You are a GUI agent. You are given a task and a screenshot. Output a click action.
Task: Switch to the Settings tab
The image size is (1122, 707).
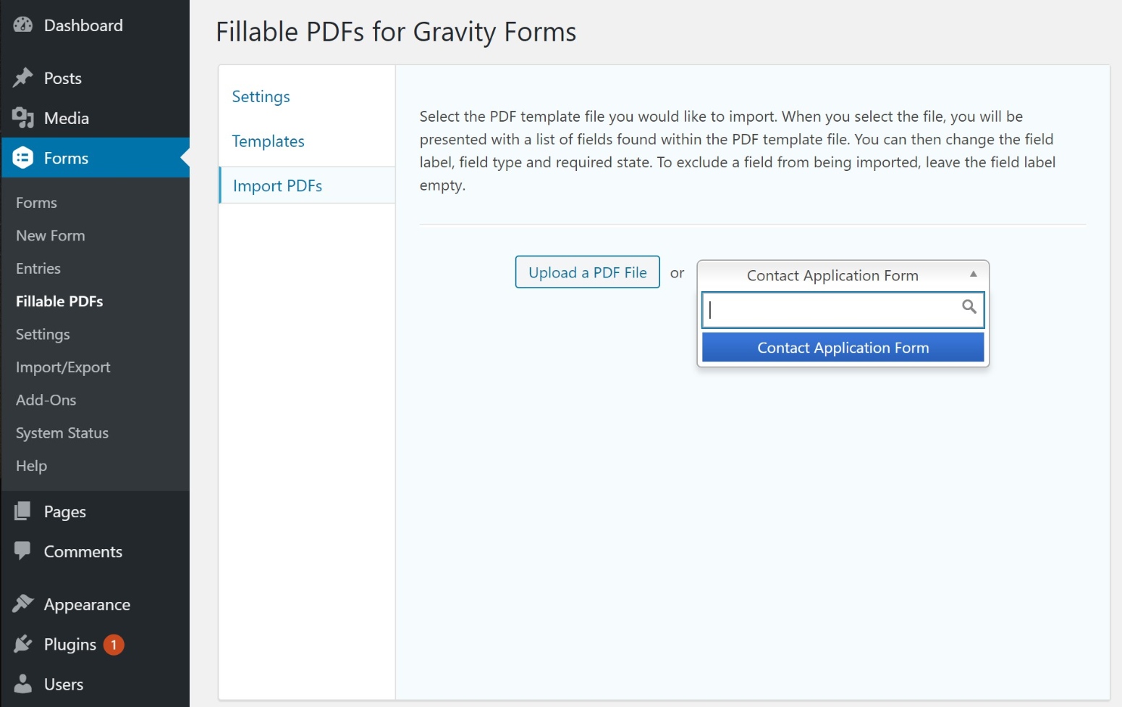(261, 96)
